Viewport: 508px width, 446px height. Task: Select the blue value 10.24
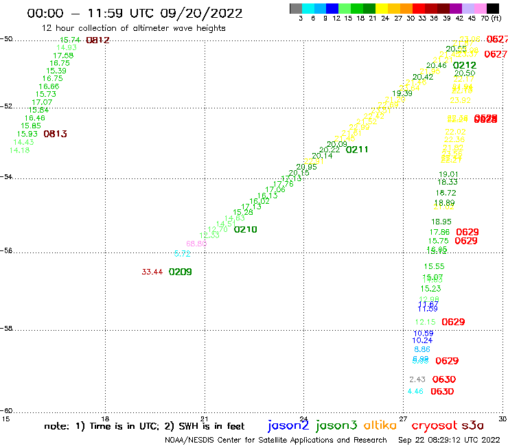[x=422, y=340]
